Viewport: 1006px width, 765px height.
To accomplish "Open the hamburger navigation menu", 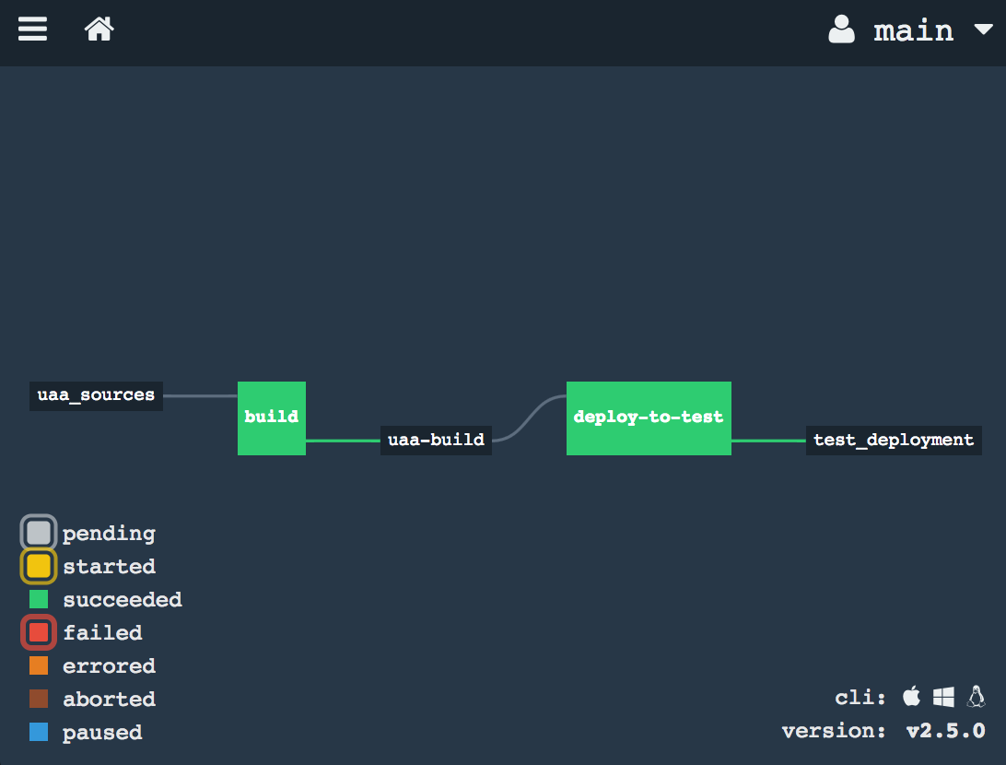I will tap(32, 29).
